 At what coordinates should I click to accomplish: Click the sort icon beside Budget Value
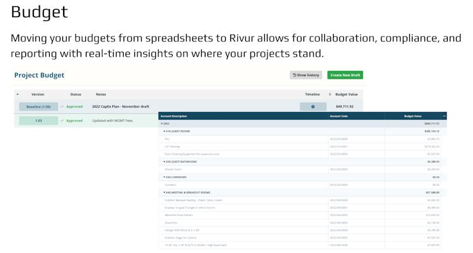click(330, 94)
